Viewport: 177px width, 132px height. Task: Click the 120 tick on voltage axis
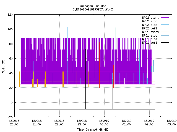(x=10, y=15)
